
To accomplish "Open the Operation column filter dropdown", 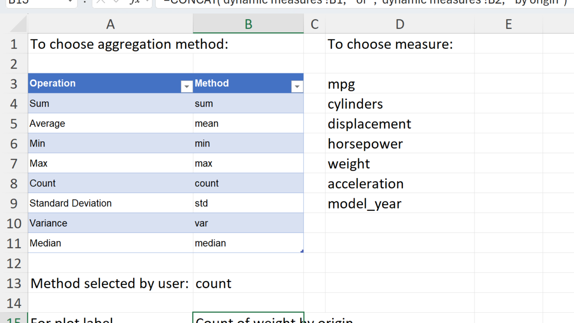I will click(x=187, y=87).
